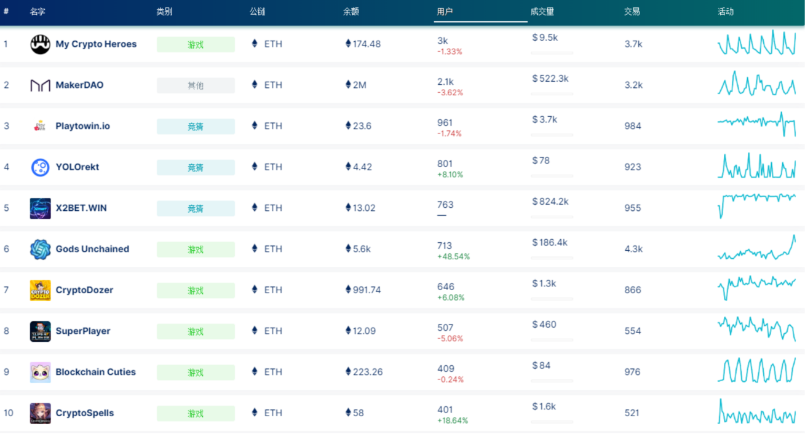Click the user change +48.54%

[x=453, y=257]
